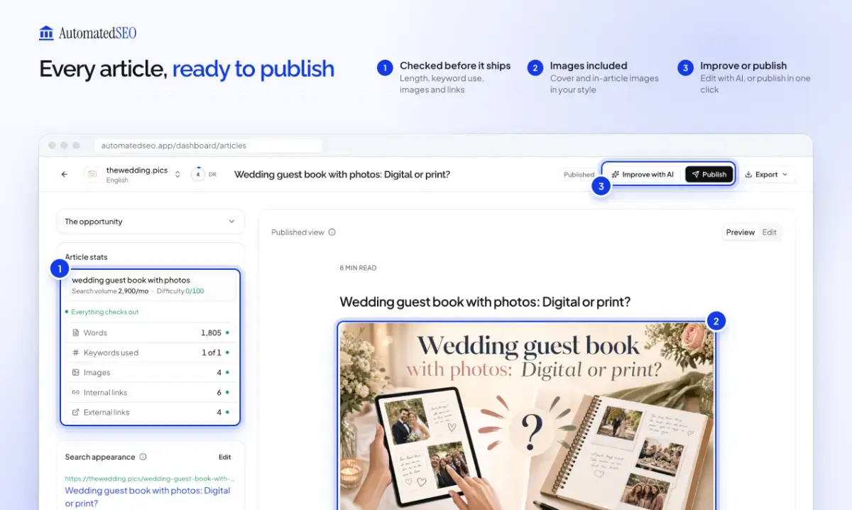The image size is (852, 510).
Task: Click the article title in the top bar
Action: (x=342, y=175)
